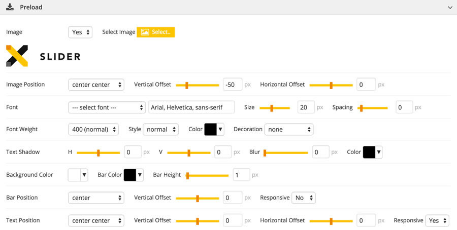Open the Background Color white swatch
The width and height of the screenshot is (457, 230).
(x=78, y=175)
